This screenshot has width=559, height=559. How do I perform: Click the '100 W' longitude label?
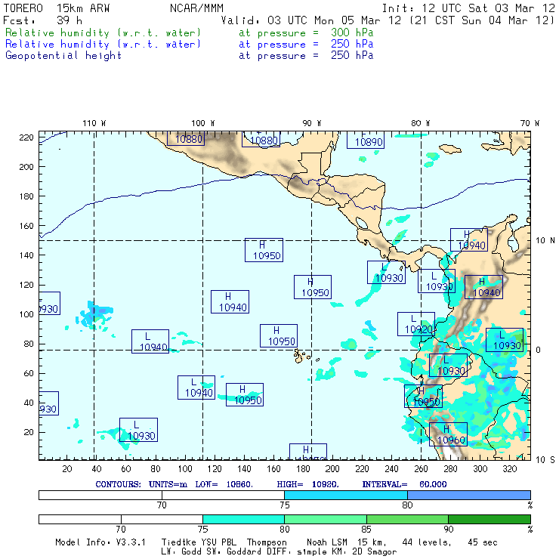[203, 123]
